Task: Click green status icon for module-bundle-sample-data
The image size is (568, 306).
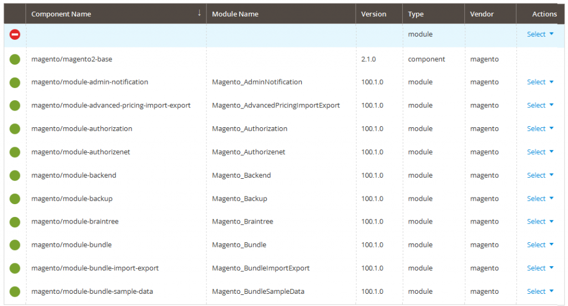Action: pos(15,292)
